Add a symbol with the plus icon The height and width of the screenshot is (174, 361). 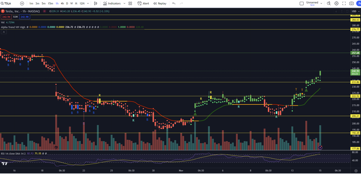click(x=22, y=4)
